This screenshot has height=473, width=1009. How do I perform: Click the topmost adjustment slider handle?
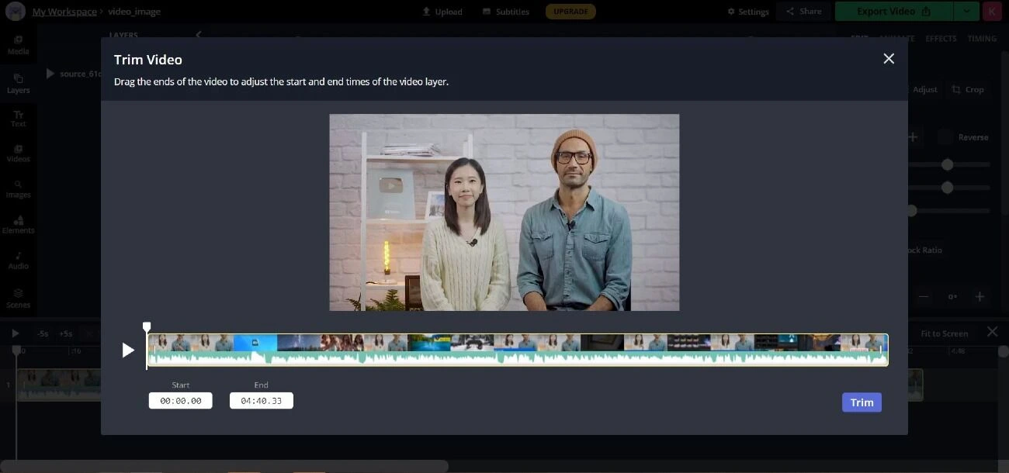[x=947, y=164]
